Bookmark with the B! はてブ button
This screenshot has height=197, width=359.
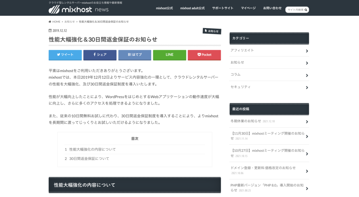pos(135,55)
